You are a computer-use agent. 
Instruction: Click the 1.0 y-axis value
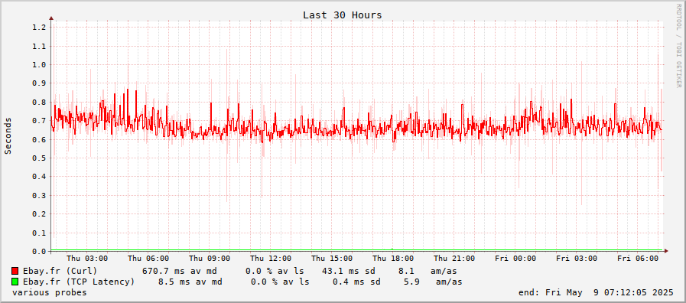(x=39, y=65)
